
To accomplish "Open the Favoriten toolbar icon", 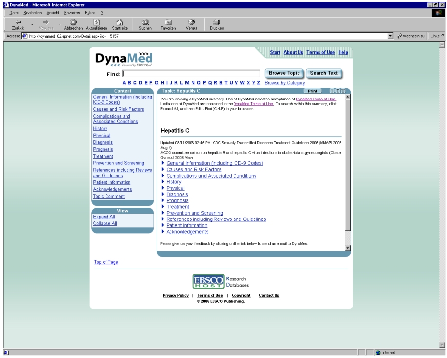I will coord(168,22).
